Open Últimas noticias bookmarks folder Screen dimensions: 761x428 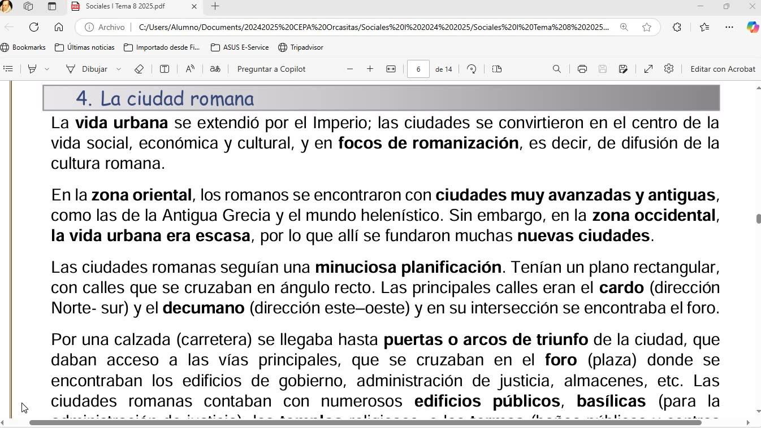pos(85,47)
